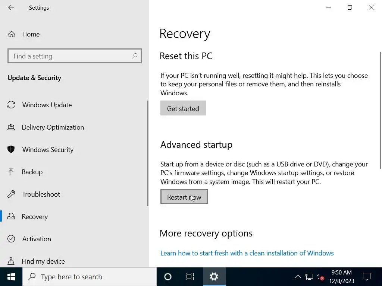Show hidden system tray icons

click(x=298, y=277)
